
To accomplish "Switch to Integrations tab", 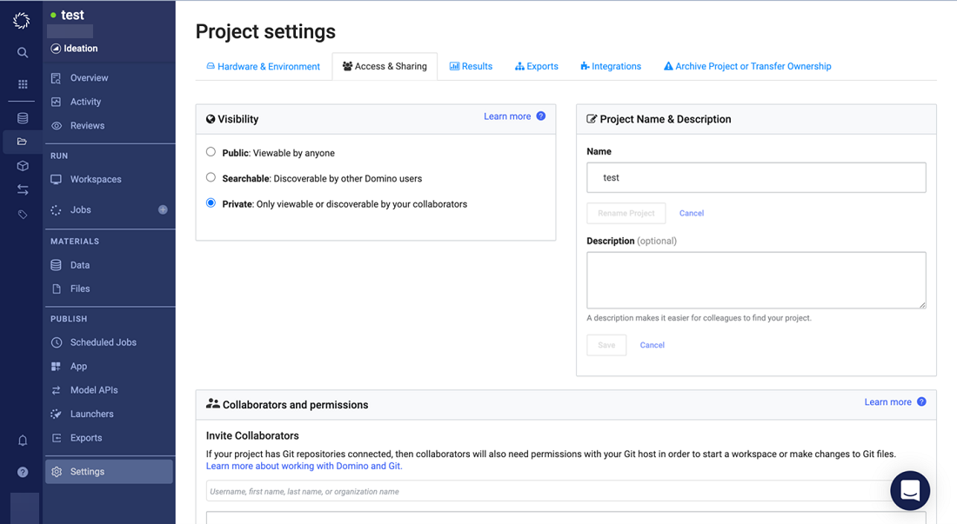I will point(611,66).
